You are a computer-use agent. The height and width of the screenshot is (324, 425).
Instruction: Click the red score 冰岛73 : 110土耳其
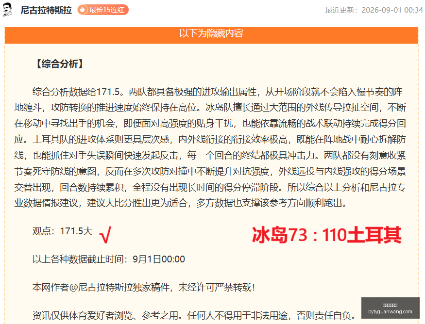pos(326,235)
